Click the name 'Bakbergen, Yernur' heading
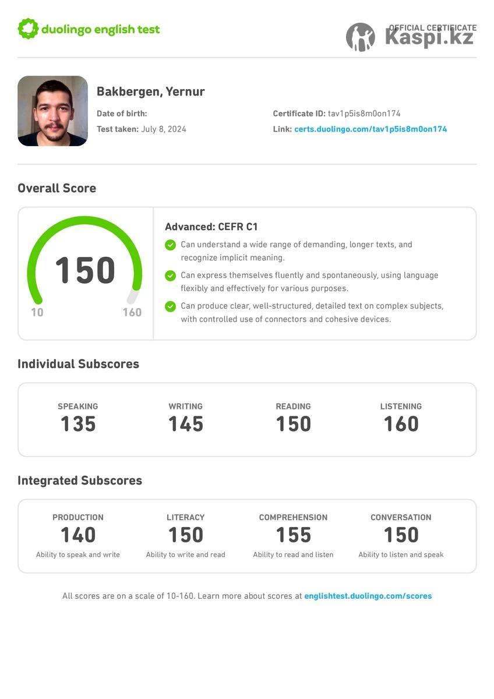Image resolution: width=494 pixels, height=699 pixels. (150, 91)
